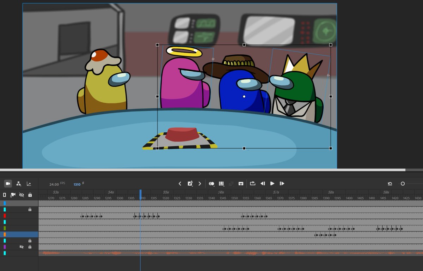Click the green layer color swatch

point(5,228)
